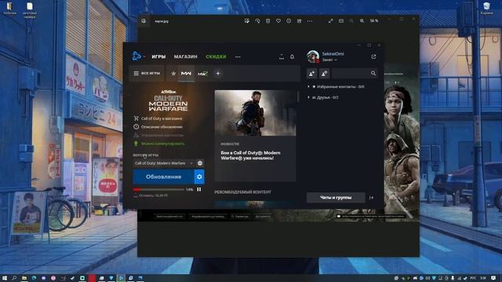Select the MW2 game tab
The height and width of the screenshot is (282, 502).
pos(202,73)
